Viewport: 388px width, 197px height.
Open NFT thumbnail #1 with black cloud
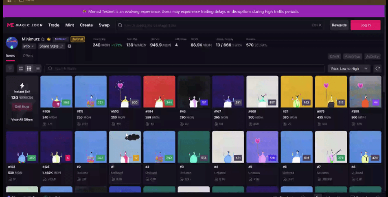tap(125, 147)
